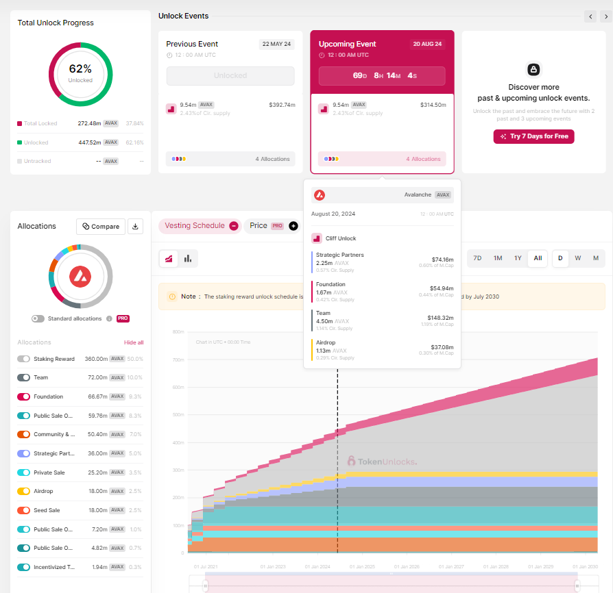Switch to bar chart view icon

tap(187, 258)
